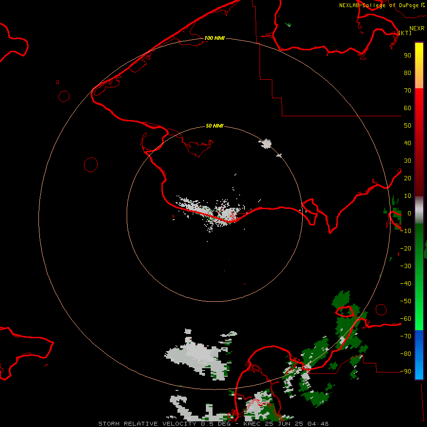Viewport: 427px width, 427px height.
Task: Click the red segment of the velocity color bar
Action: coord(419,142)
